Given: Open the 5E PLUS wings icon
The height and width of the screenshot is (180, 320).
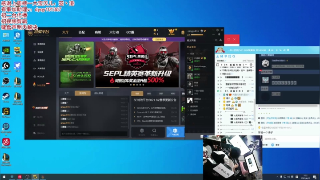Looking at the screenshot, I should pyautogui.click(x=172, y=32).
